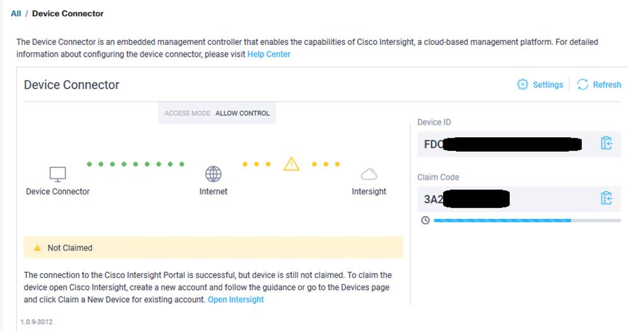Click the ACCESS MODE label
This screenshot has height=331, width=628.
tap(187, 114)
